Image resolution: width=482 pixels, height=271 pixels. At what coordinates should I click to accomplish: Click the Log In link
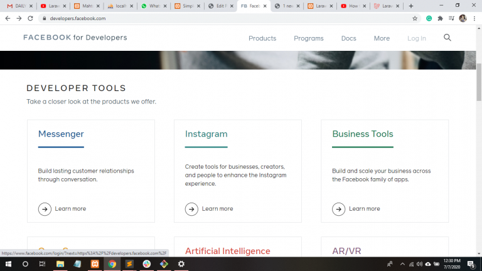click(x=417, y=38)
